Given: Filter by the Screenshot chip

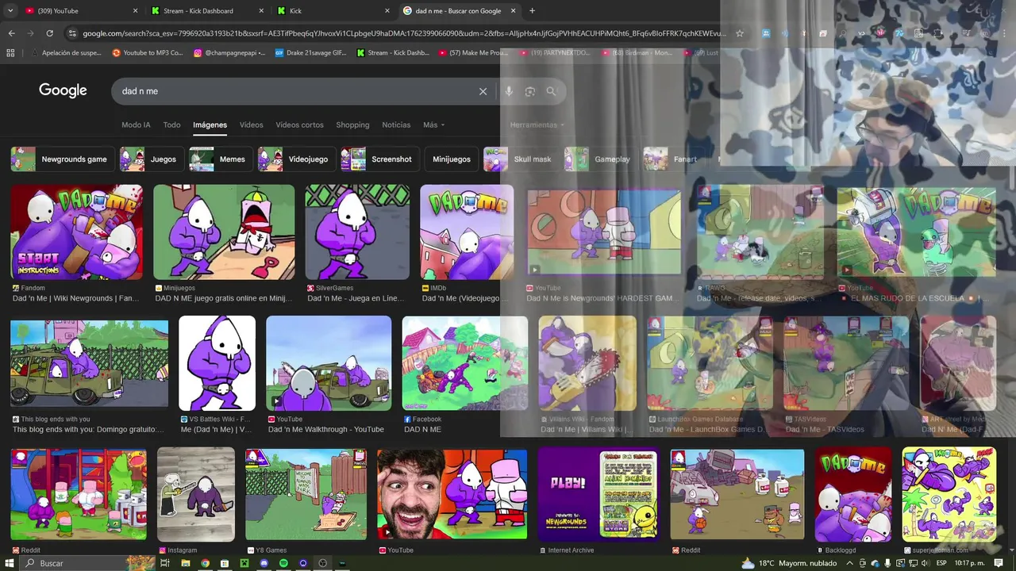Looking at the screenshot, I should pos(379,159).
